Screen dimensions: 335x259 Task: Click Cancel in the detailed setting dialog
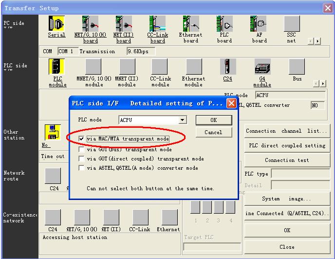coord(213,132)
